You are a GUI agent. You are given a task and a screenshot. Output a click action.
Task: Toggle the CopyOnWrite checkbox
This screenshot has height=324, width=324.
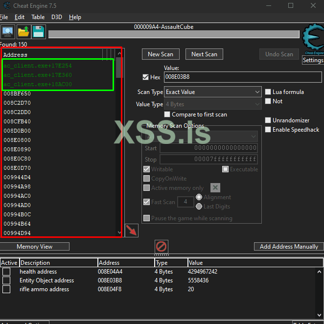coord(146,178)
